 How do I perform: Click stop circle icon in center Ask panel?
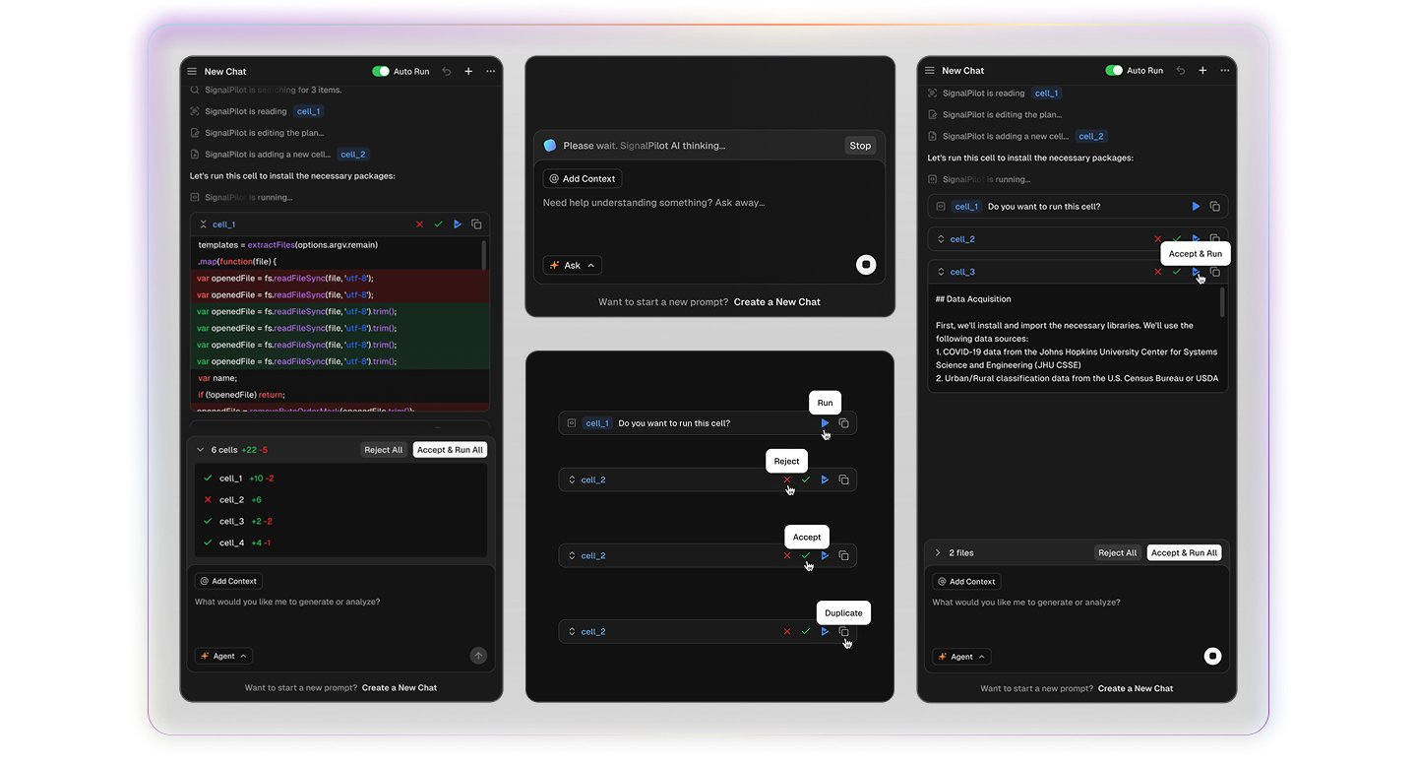tap(866, 265)
